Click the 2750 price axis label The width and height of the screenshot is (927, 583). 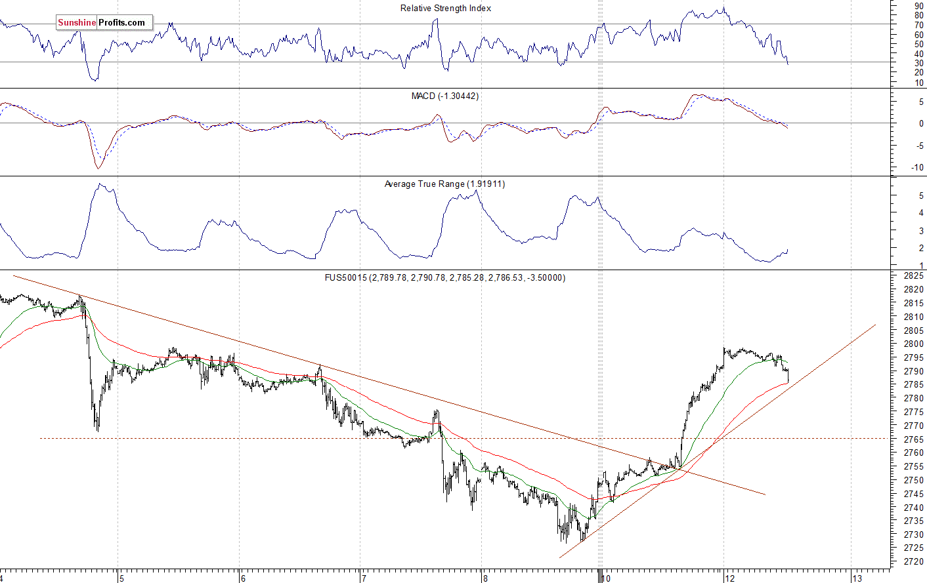pos(913,481)
